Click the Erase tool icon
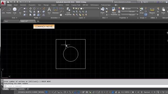The height and width of the screenshot is (94, 168). [44, 9]
